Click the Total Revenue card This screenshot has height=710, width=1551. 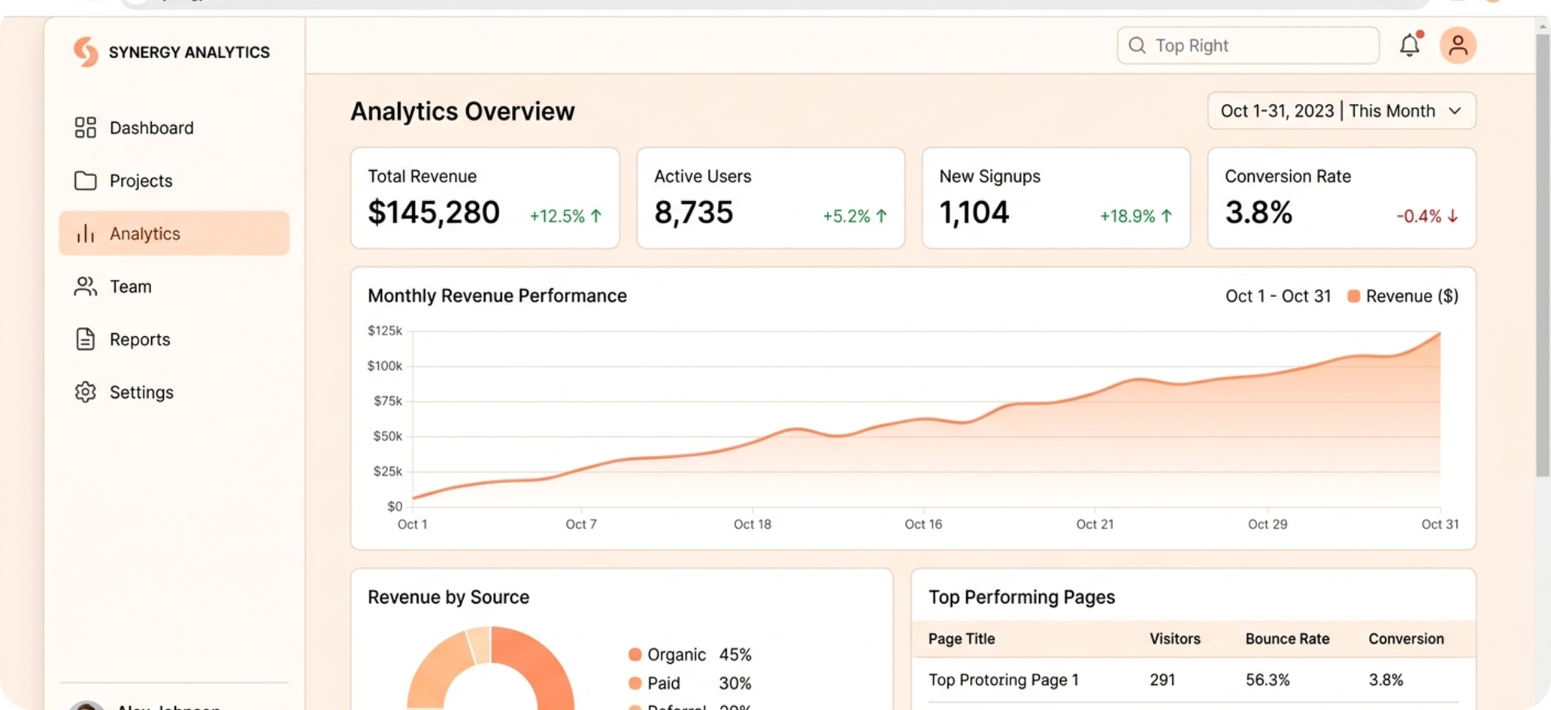[485, 198]
